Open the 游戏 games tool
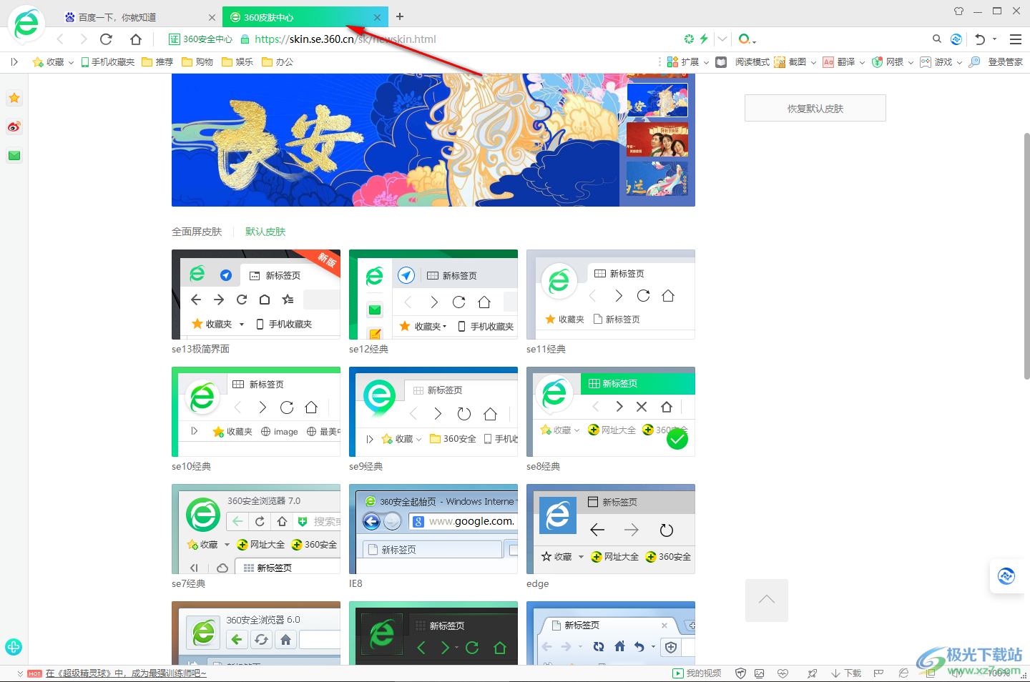1030x682 pixels. click(936, 62)
